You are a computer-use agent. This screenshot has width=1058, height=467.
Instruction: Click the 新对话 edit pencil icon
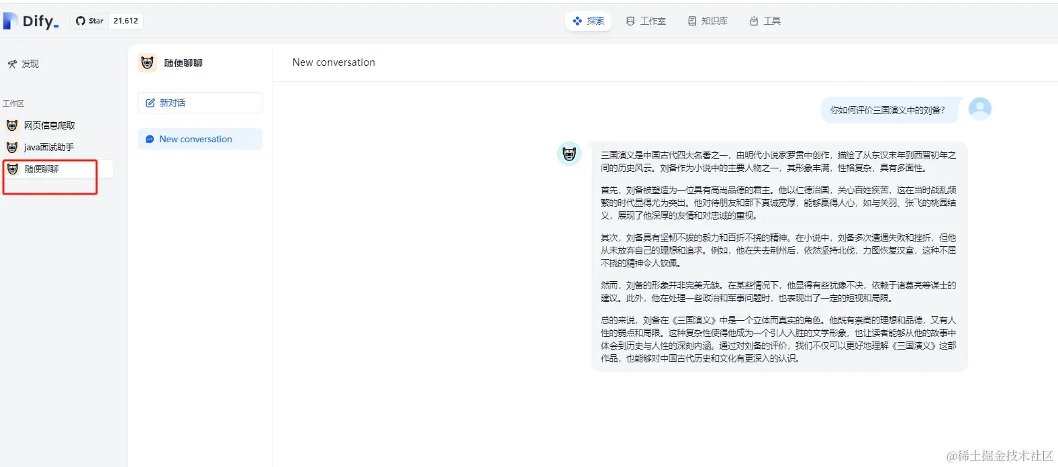tap(150, 103)
